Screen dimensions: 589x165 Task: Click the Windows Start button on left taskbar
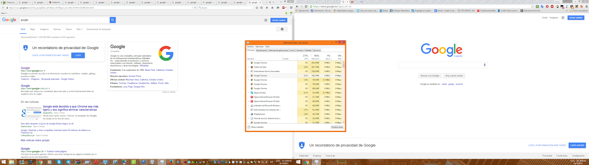(3, 162)
